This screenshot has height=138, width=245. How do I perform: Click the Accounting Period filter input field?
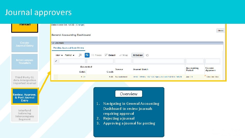pyautogui.click(x=195, y=61)
